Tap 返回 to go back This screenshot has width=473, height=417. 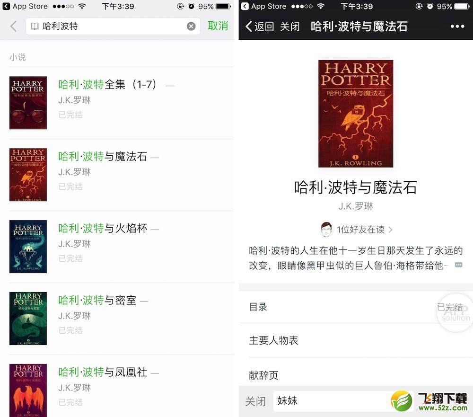click(x=260, y=27)
